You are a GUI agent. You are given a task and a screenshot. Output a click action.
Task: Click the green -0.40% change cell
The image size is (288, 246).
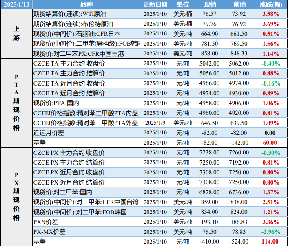(270, 64)
